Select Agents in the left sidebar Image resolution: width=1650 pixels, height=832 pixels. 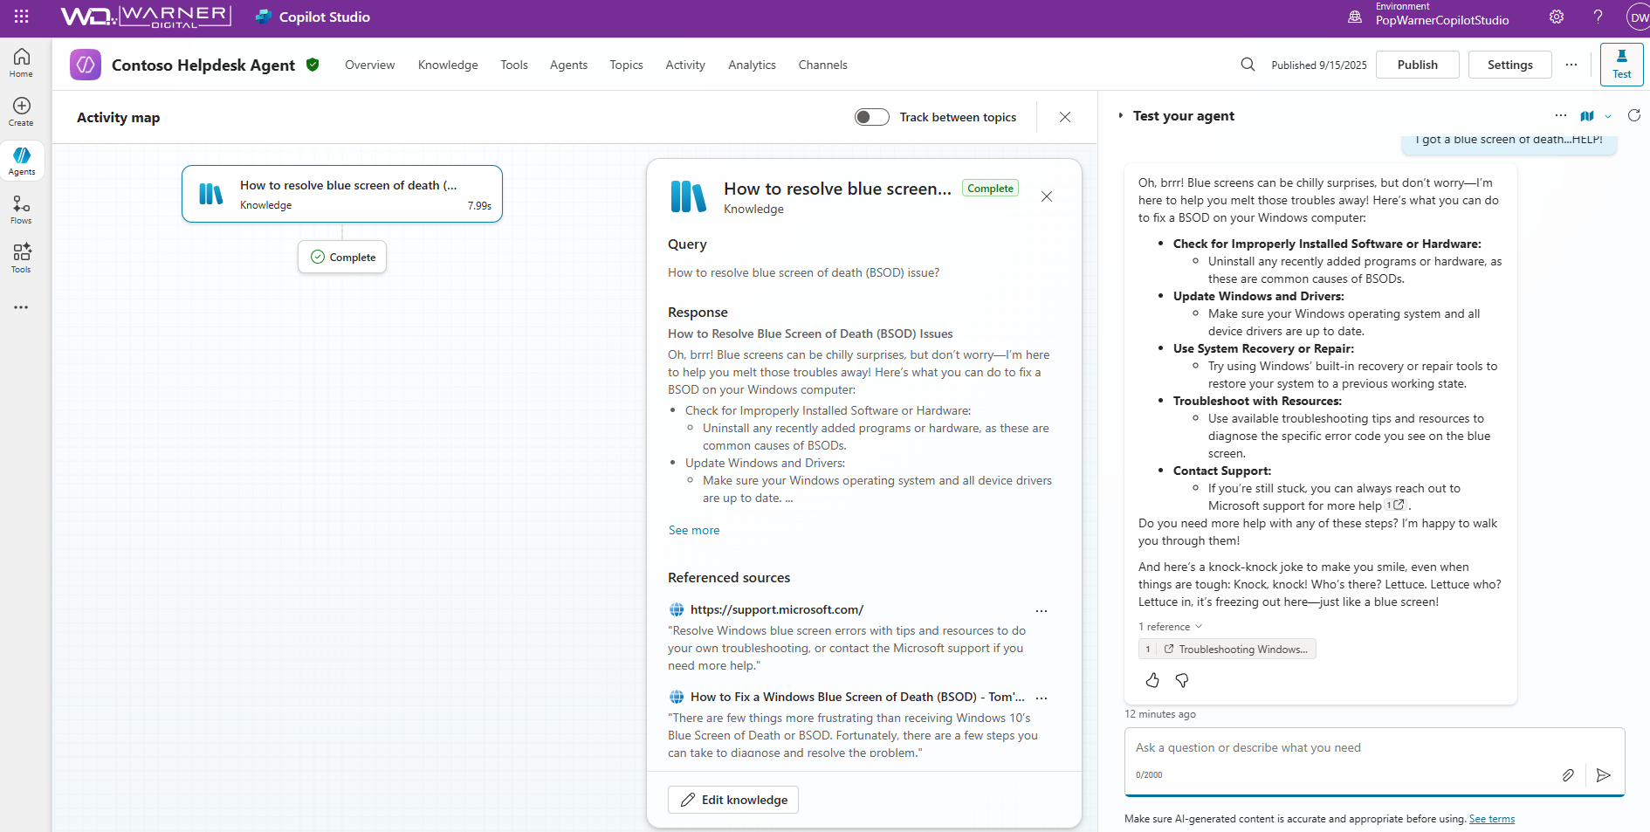point(22,161)
